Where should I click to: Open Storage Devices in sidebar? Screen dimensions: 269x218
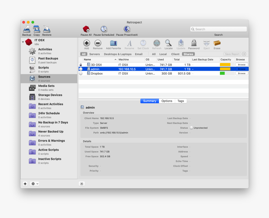(49, 97)
